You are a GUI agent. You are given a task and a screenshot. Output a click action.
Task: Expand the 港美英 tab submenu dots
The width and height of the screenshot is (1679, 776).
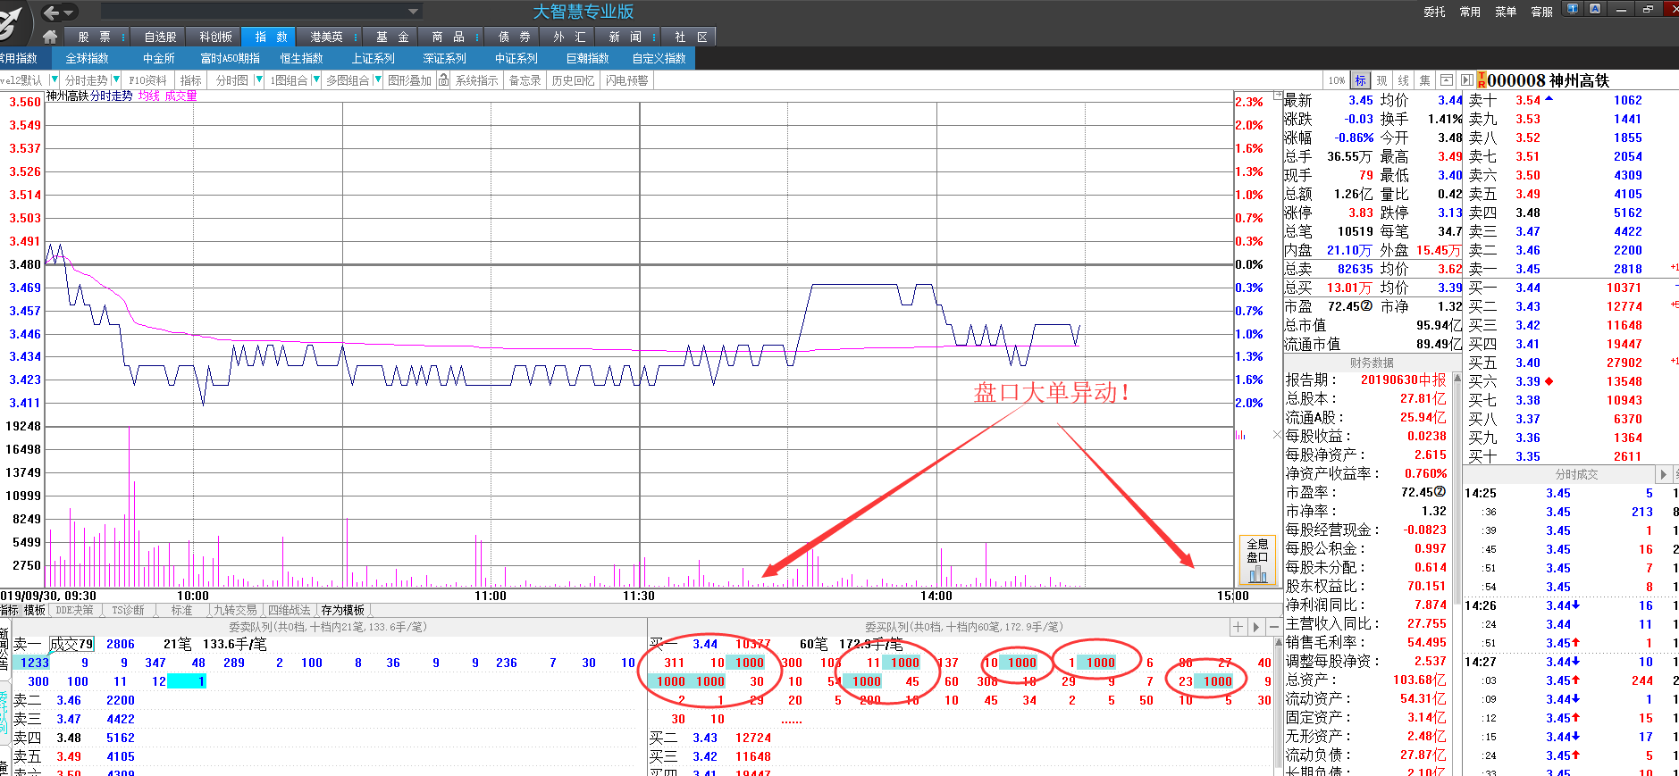(357, 37)
